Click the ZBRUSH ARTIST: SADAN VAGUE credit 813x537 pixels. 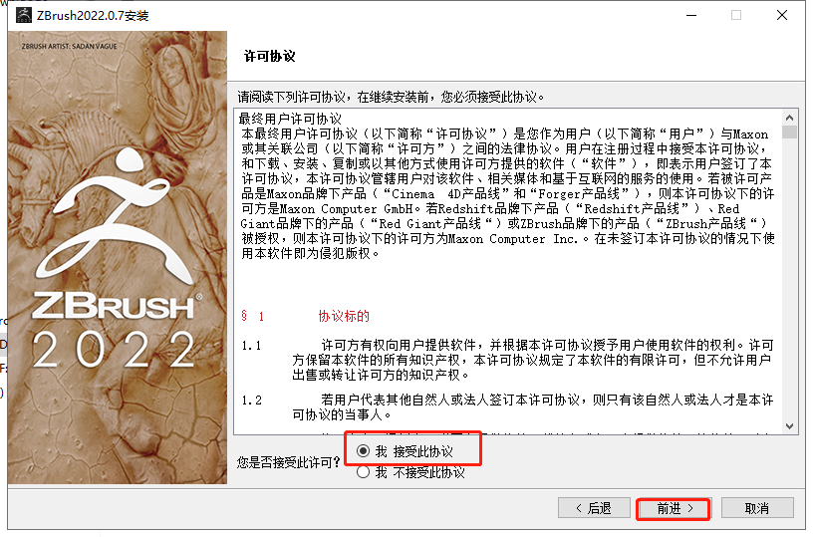point(69,46)
